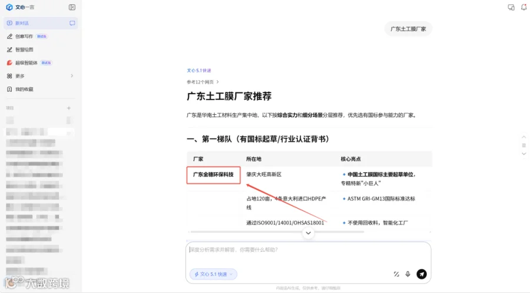Open the 文心 5.1 快速 model dropdown

[x=213, y=274]
